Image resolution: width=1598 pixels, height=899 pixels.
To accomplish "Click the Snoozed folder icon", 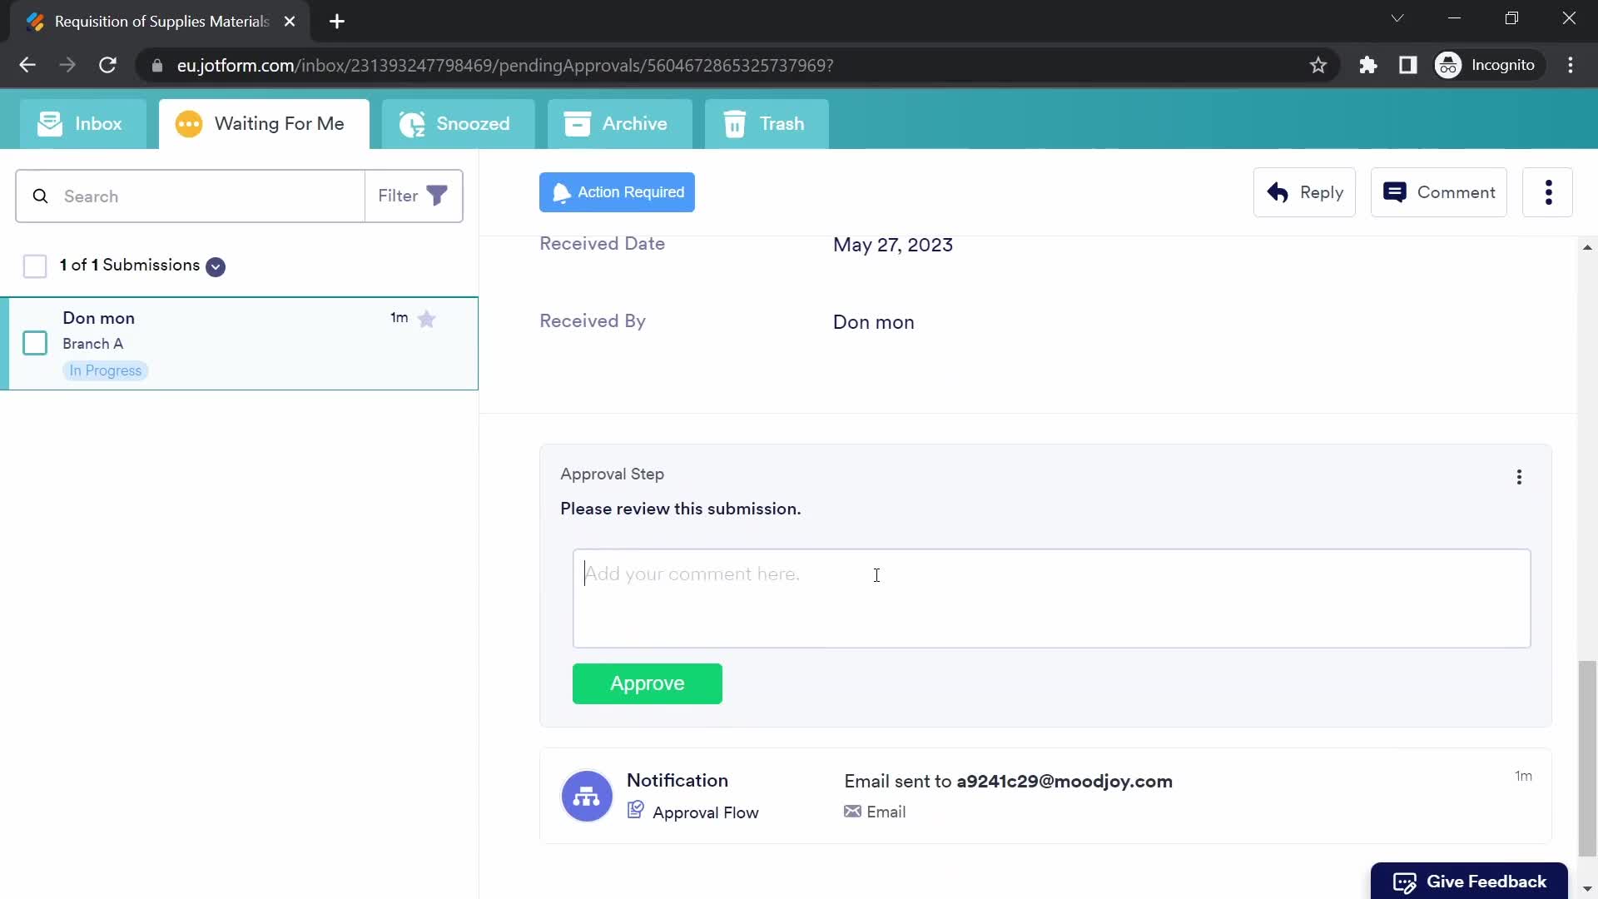I will click(413, 124).
